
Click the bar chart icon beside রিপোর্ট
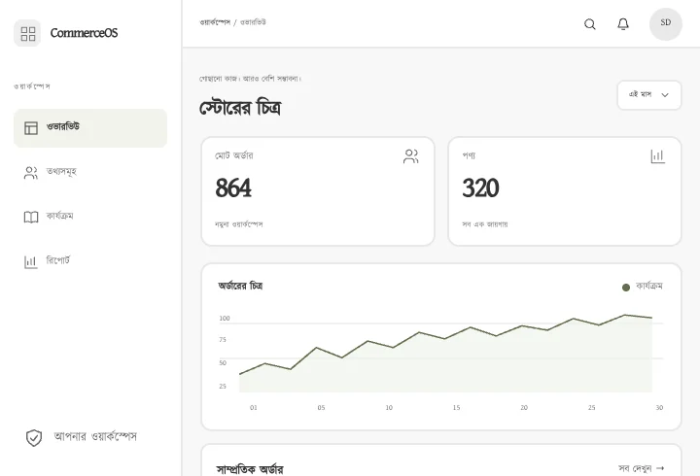click(x=31, y=262)
